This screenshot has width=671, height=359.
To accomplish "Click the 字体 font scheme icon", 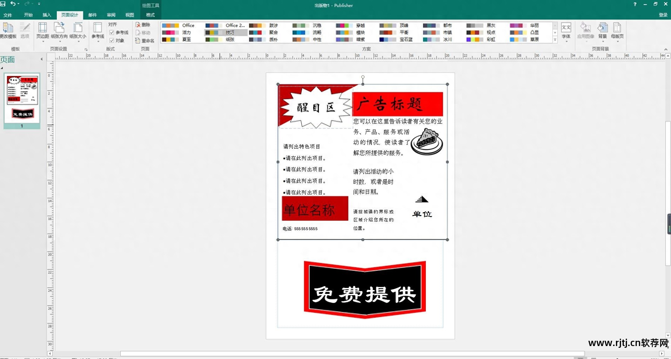I will (x=566, y=32).
